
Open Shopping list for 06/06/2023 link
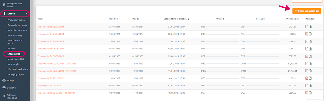tap(51, 49)
